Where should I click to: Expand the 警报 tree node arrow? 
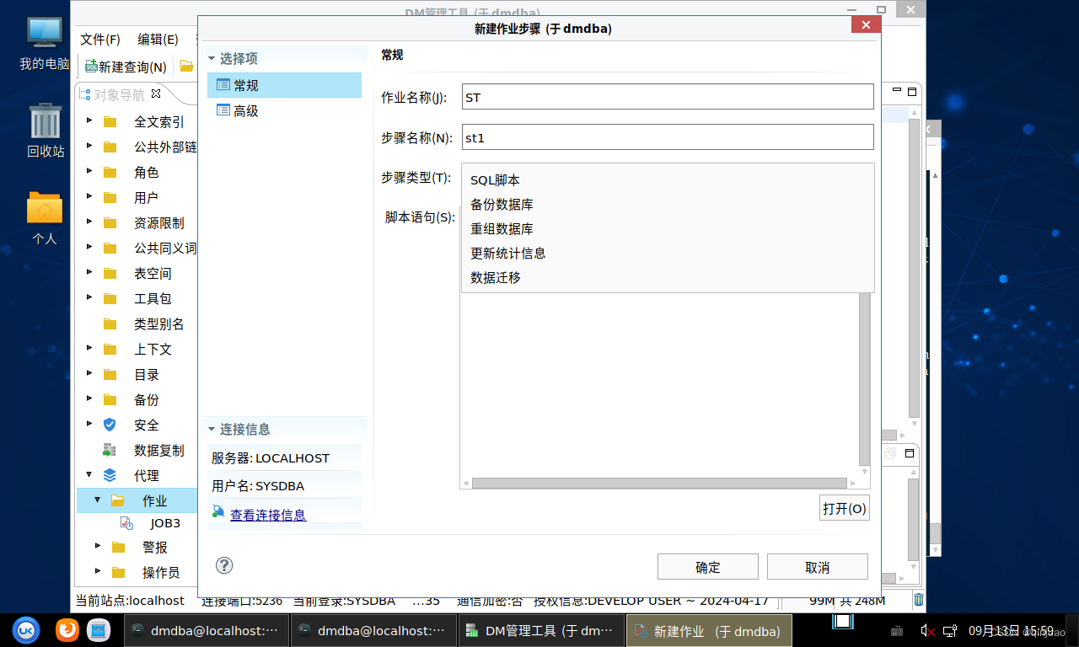[98, 547]
